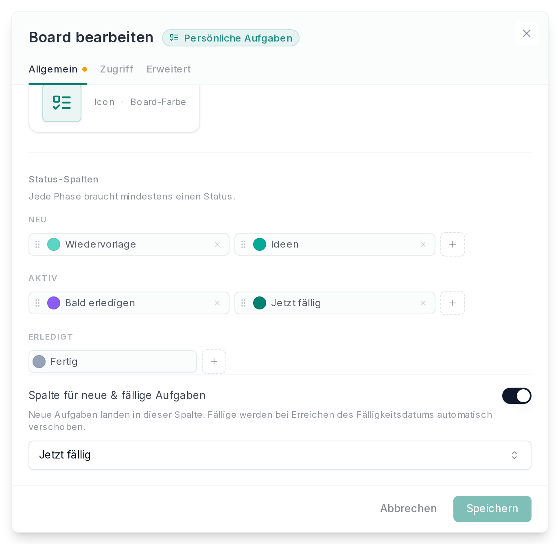Image resolution: width=560 pixels, height=544 pixels.
Task: Click the board checklist icon tile
Action: 62,103
